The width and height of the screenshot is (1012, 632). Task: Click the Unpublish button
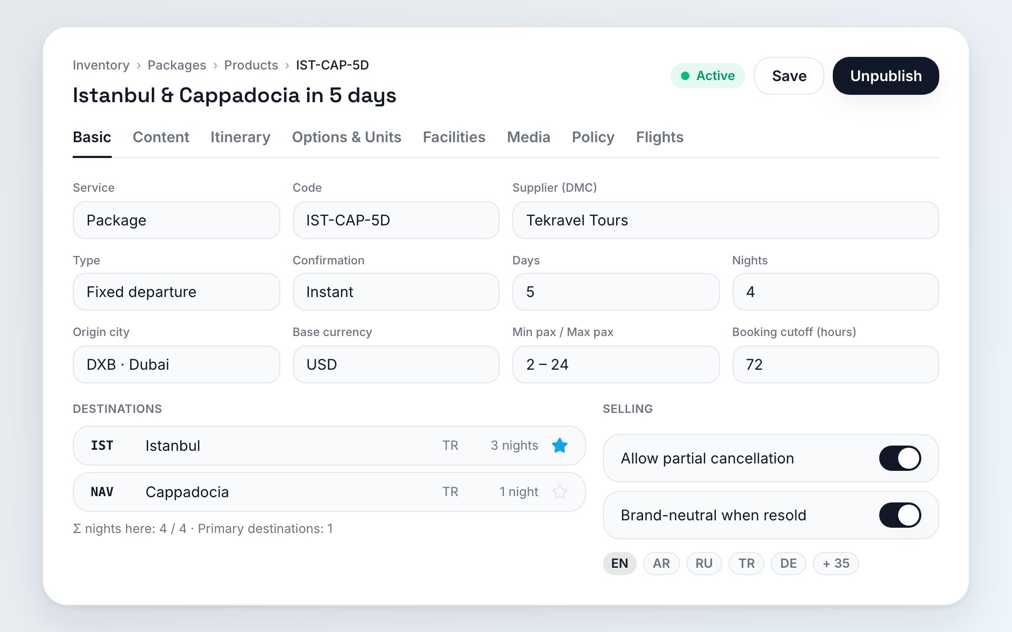(886, 76)
